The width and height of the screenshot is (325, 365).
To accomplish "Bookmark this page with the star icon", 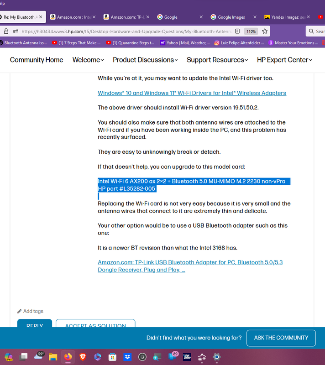I will pyautogui.click(x=265, y=31).
